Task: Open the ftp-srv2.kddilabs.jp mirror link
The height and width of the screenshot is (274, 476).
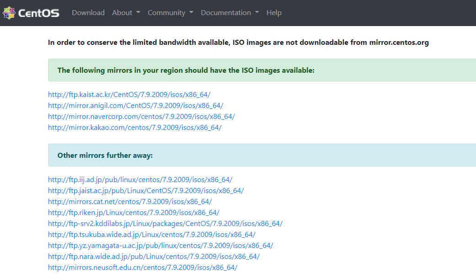Action: click(165, 224)
